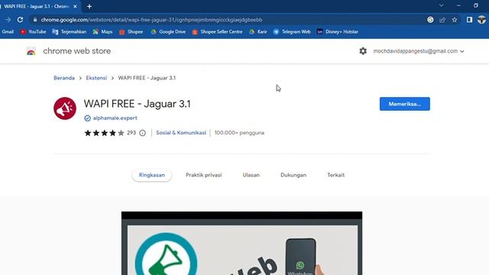Click the chrome web store title

tap(76, 51)
